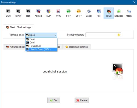
Task: Choose Cmd from the shell list
Action: (41, 42)
